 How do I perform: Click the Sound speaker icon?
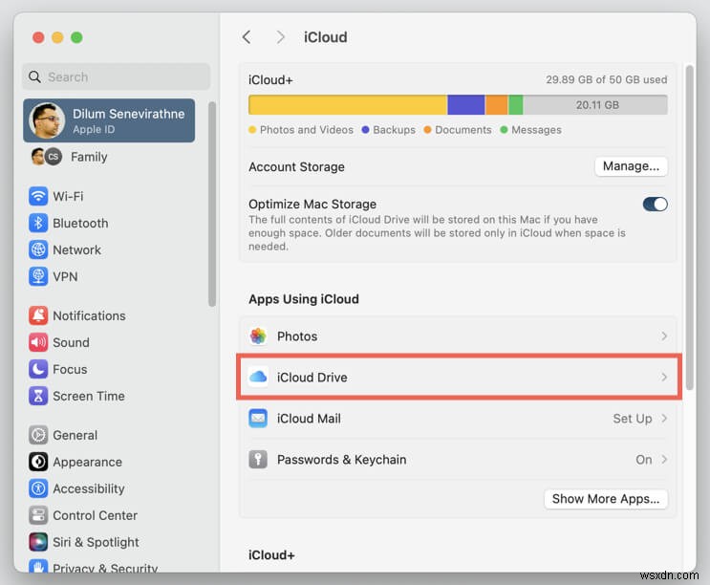pyautogui.click(x=38, y=342)
